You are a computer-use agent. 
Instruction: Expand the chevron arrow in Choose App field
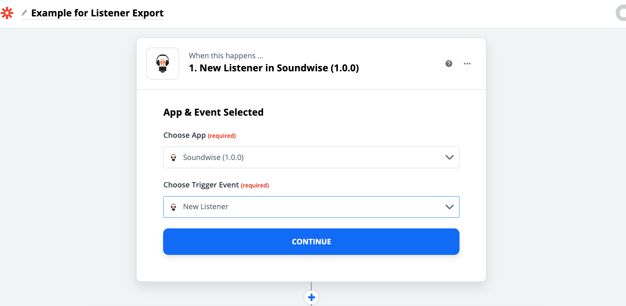[449, 158]
